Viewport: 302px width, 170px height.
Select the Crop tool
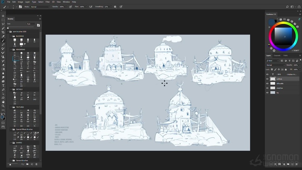(x=3, y=32)
